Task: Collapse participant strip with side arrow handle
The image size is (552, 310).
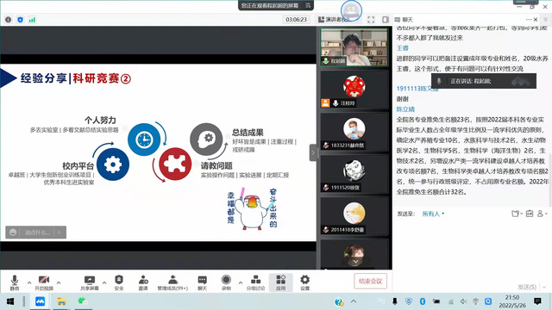Action: (x=313, y=152)
